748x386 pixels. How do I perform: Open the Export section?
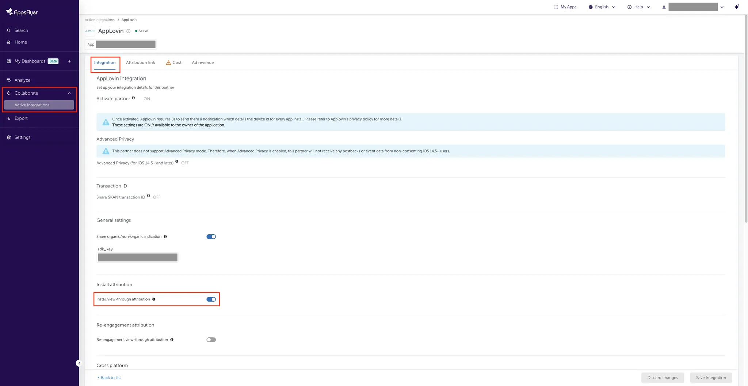point(21,118)
